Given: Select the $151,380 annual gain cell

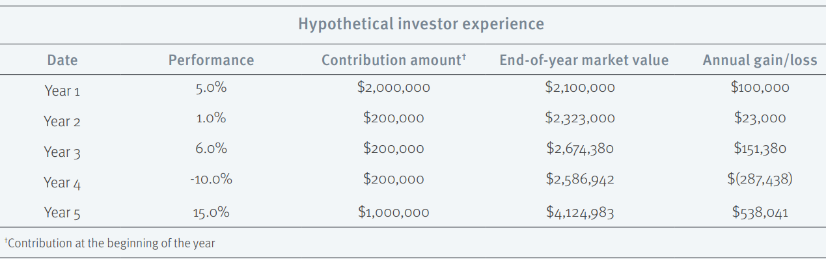Looking at the screenshot, I should coord(760,148).
